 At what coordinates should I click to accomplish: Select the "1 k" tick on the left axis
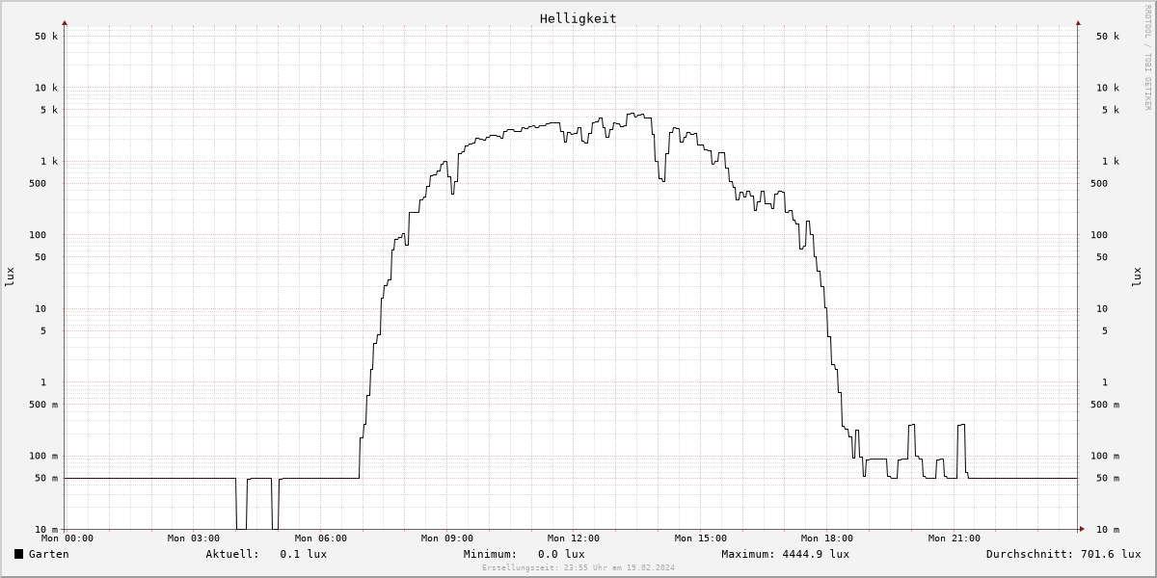49,162
